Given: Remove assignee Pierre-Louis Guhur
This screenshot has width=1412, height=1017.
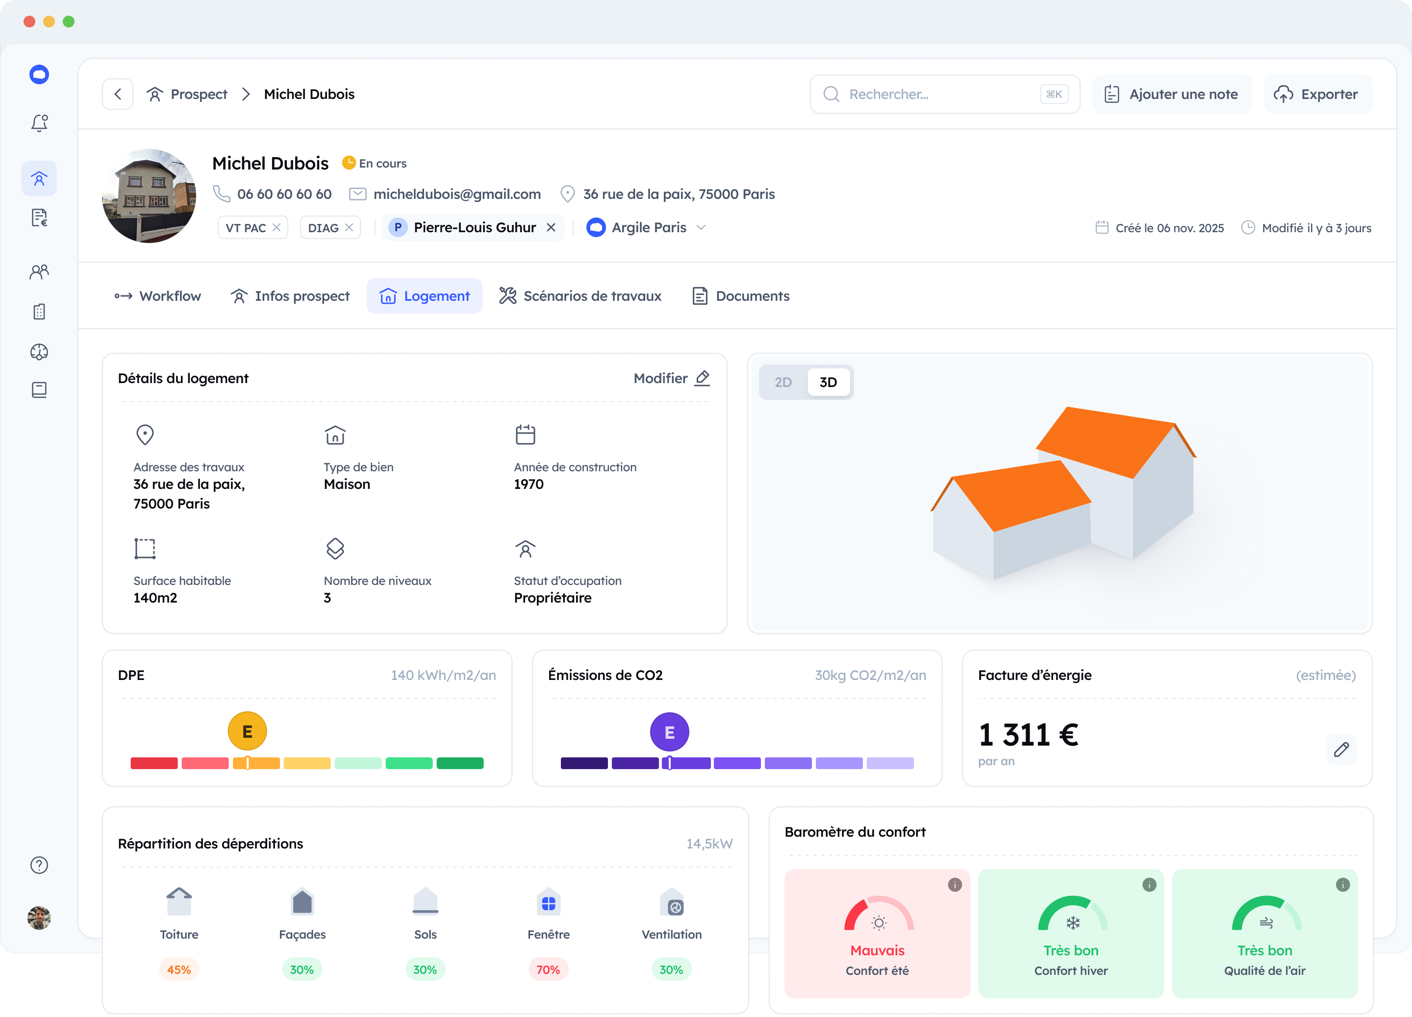Looking at the screenshot, I should point(551,228).
